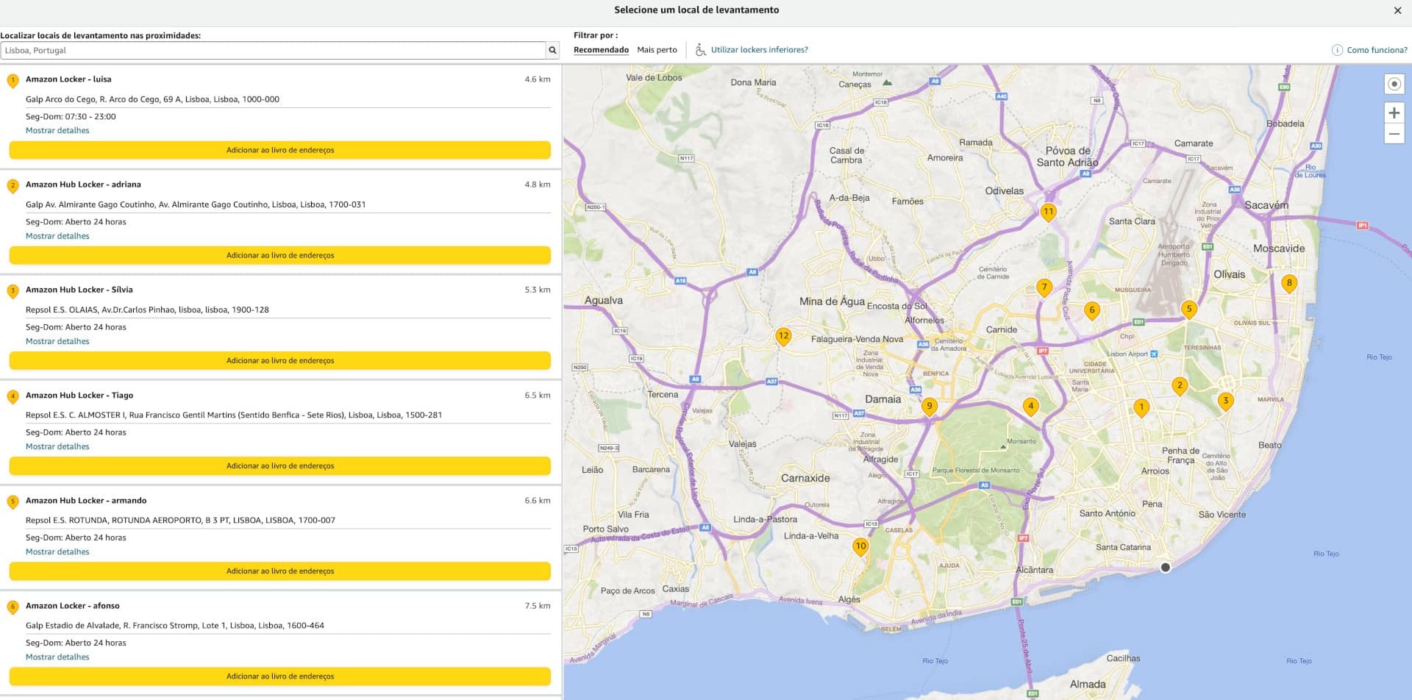Click the Almada label on the map

[1088, 685]
